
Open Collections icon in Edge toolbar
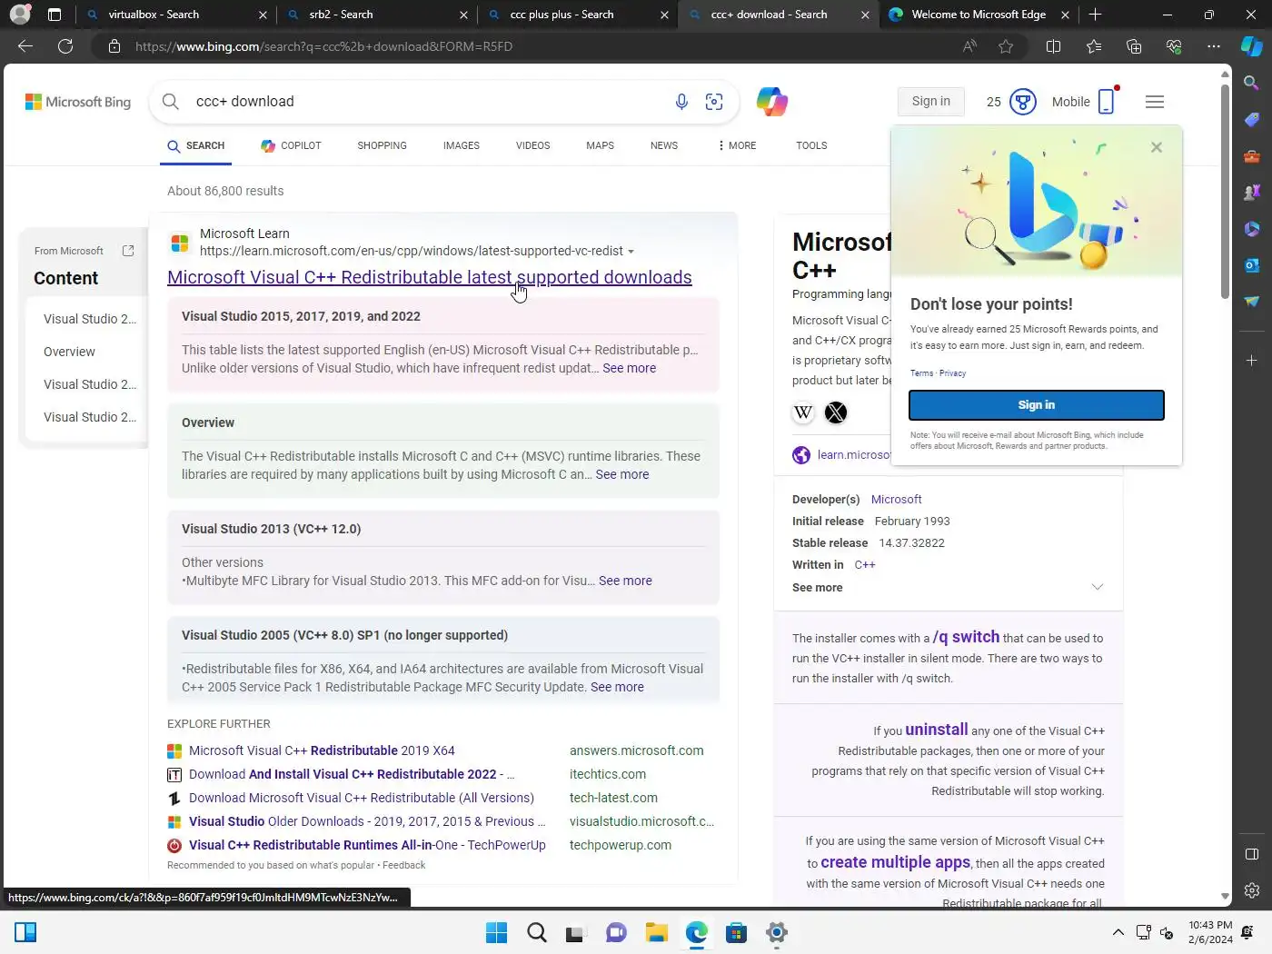(1133, 46)
